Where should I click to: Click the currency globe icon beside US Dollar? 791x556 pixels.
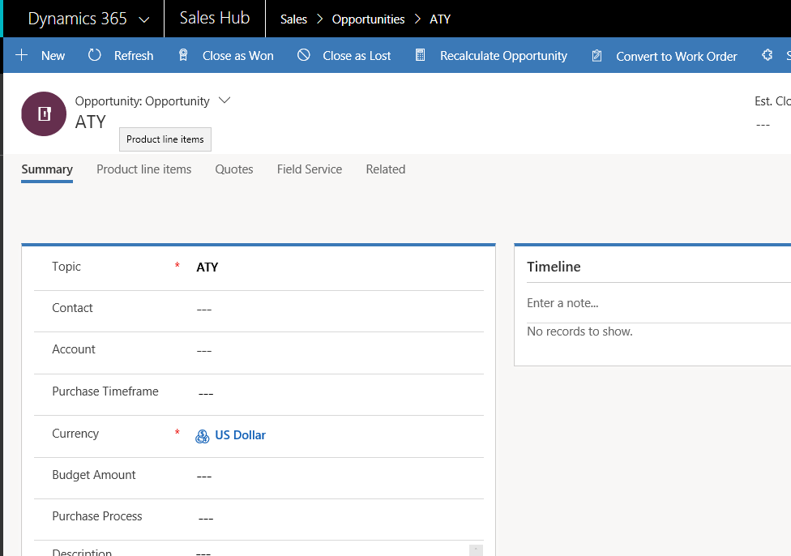(x=201, y=435)
